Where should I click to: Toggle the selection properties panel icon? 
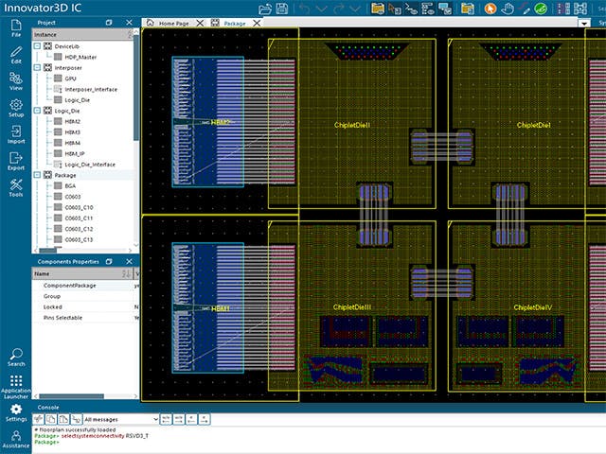(395, 9)
